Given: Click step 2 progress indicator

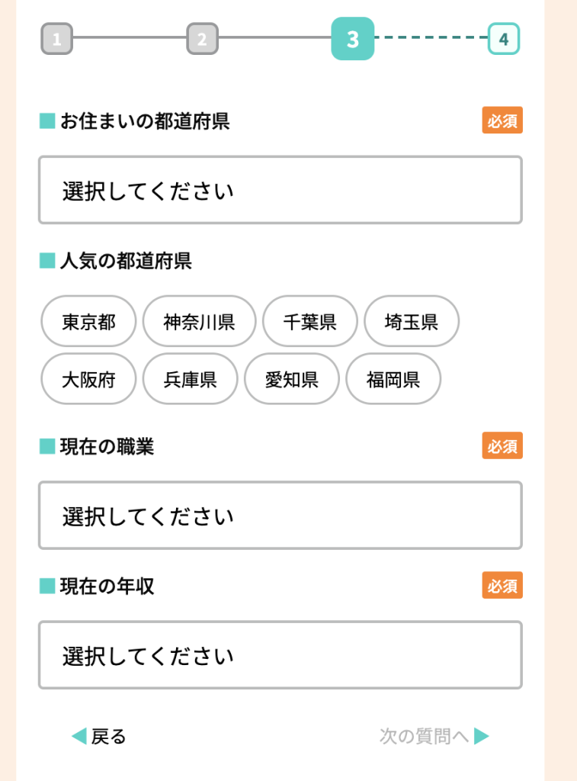Looking at the screenshot, I should coord(202,39).
